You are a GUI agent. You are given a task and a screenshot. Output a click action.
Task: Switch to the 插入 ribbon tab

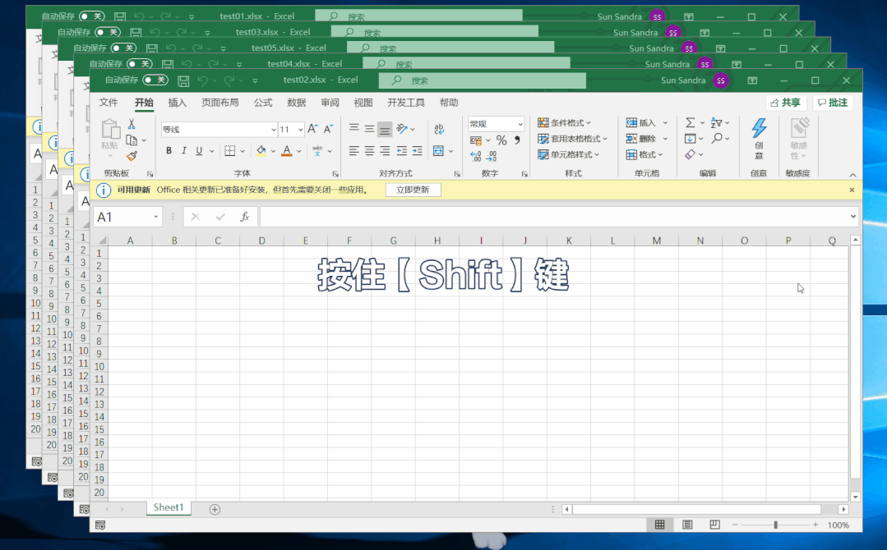(177, 103)
